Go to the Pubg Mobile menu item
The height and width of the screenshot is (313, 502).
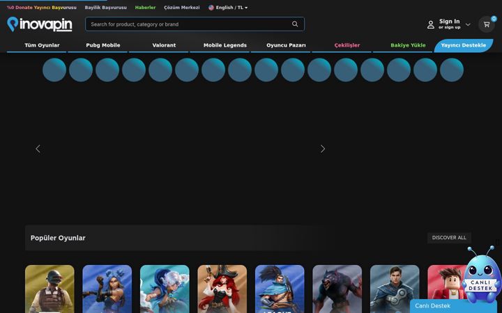coord(103,45)
